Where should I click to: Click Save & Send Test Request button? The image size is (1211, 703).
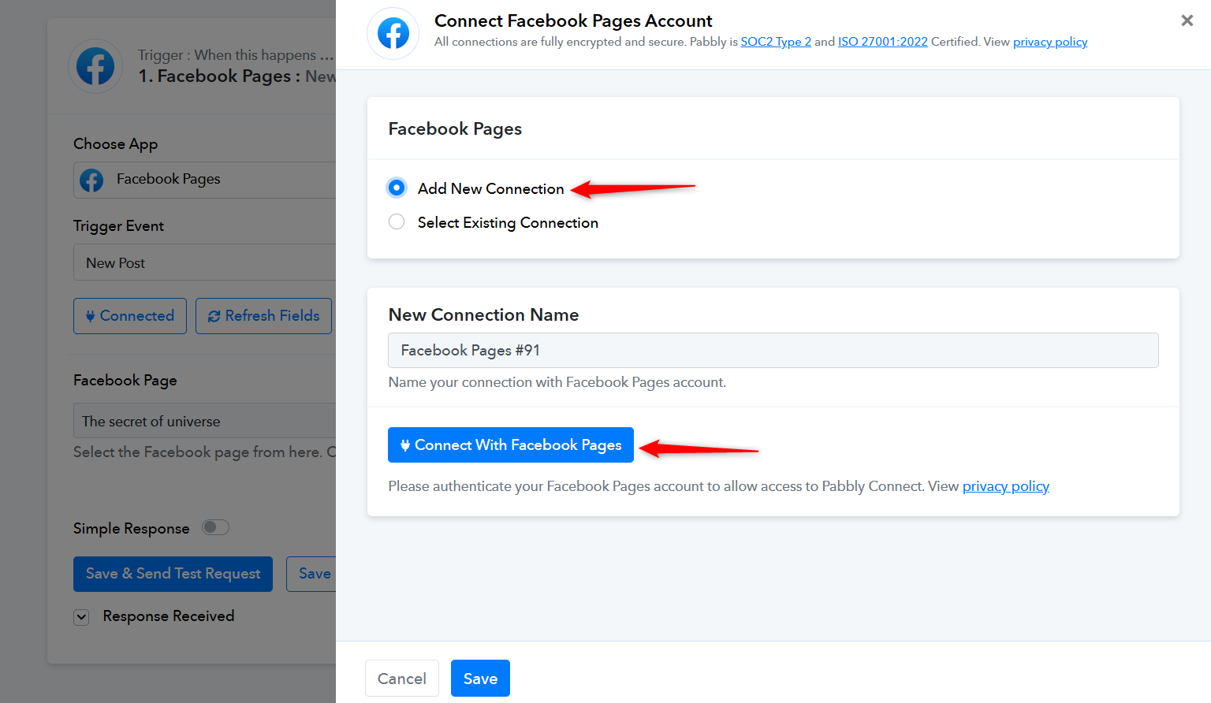pos(173,574)
